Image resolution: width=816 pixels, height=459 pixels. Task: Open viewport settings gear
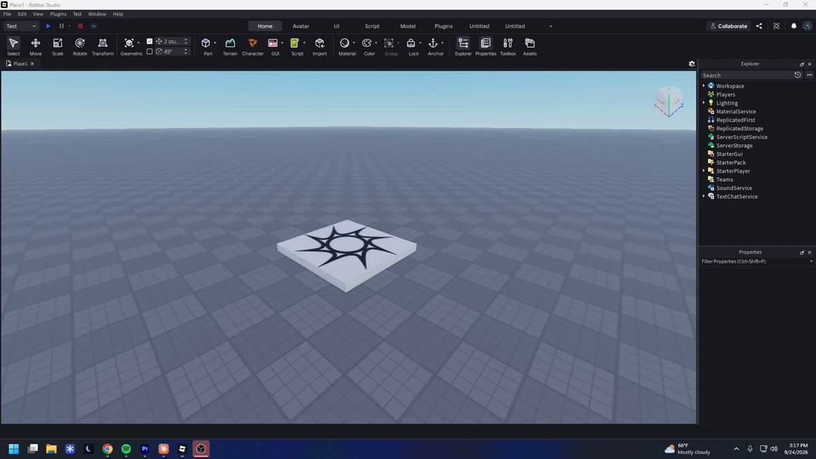coord(692,63)
